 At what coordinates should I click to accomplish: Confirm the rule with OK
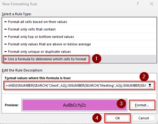pyautogui.click(x=117, y=118)
